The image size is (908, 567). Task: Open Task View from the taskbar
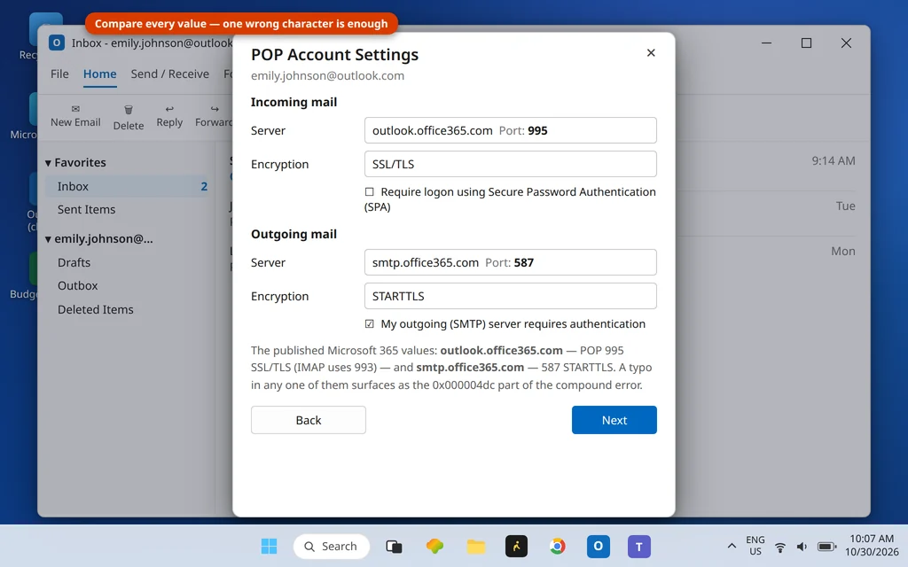click(394, 546)
